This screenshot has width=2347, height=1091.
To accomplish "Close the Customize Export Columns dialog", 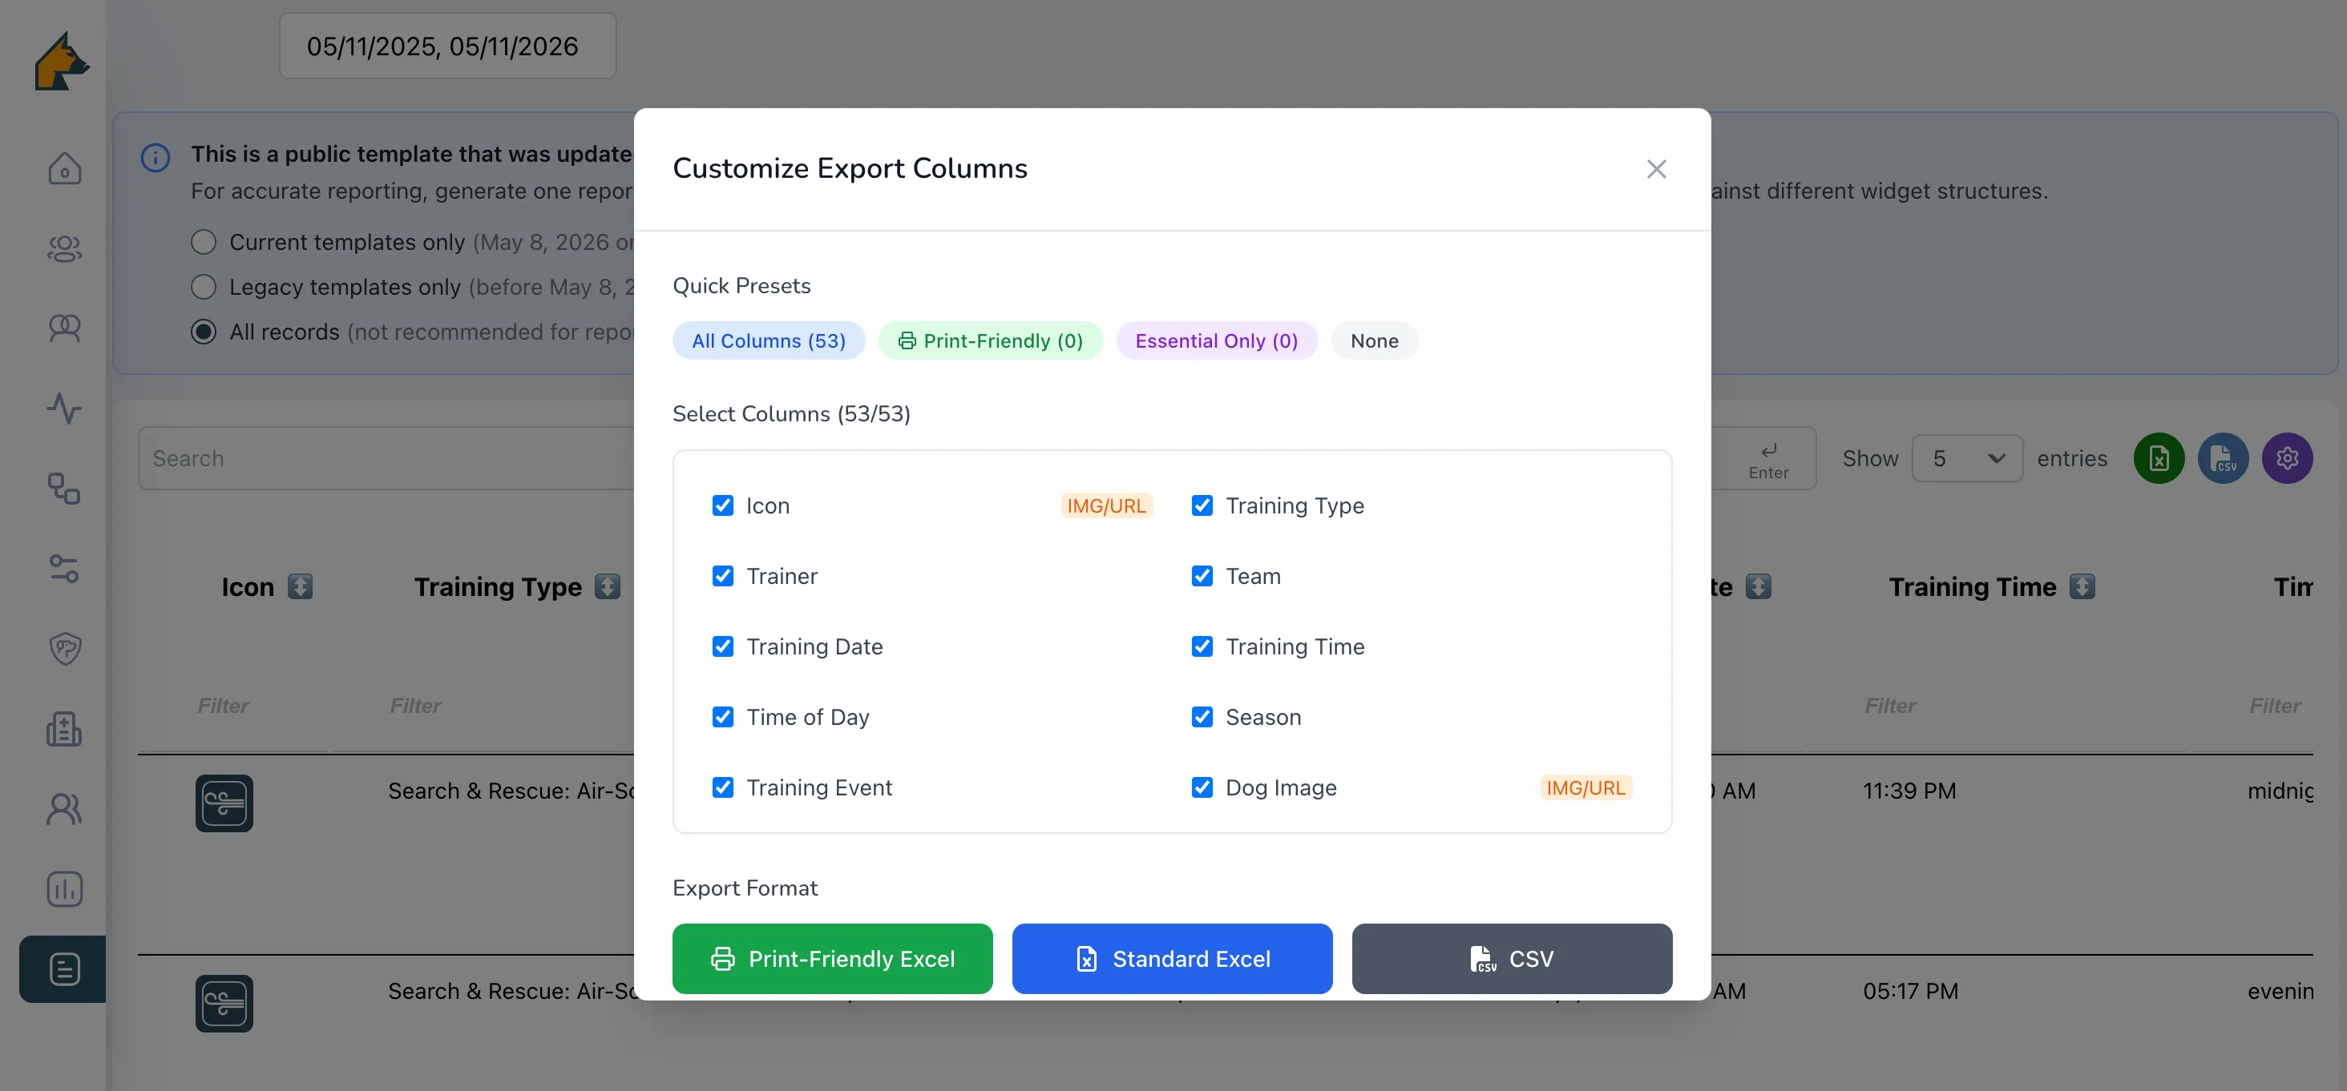I will pyautogui.click(x=1655, y=168).
